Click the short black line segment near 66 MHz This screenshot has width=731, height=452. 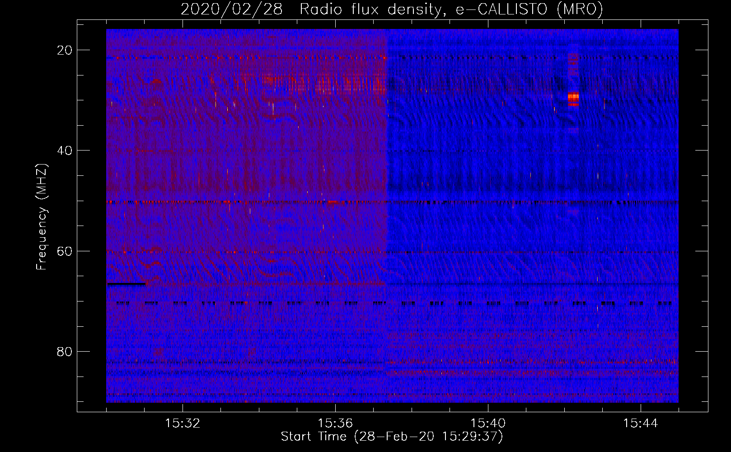pyautogui.click(x=126, y=284)
